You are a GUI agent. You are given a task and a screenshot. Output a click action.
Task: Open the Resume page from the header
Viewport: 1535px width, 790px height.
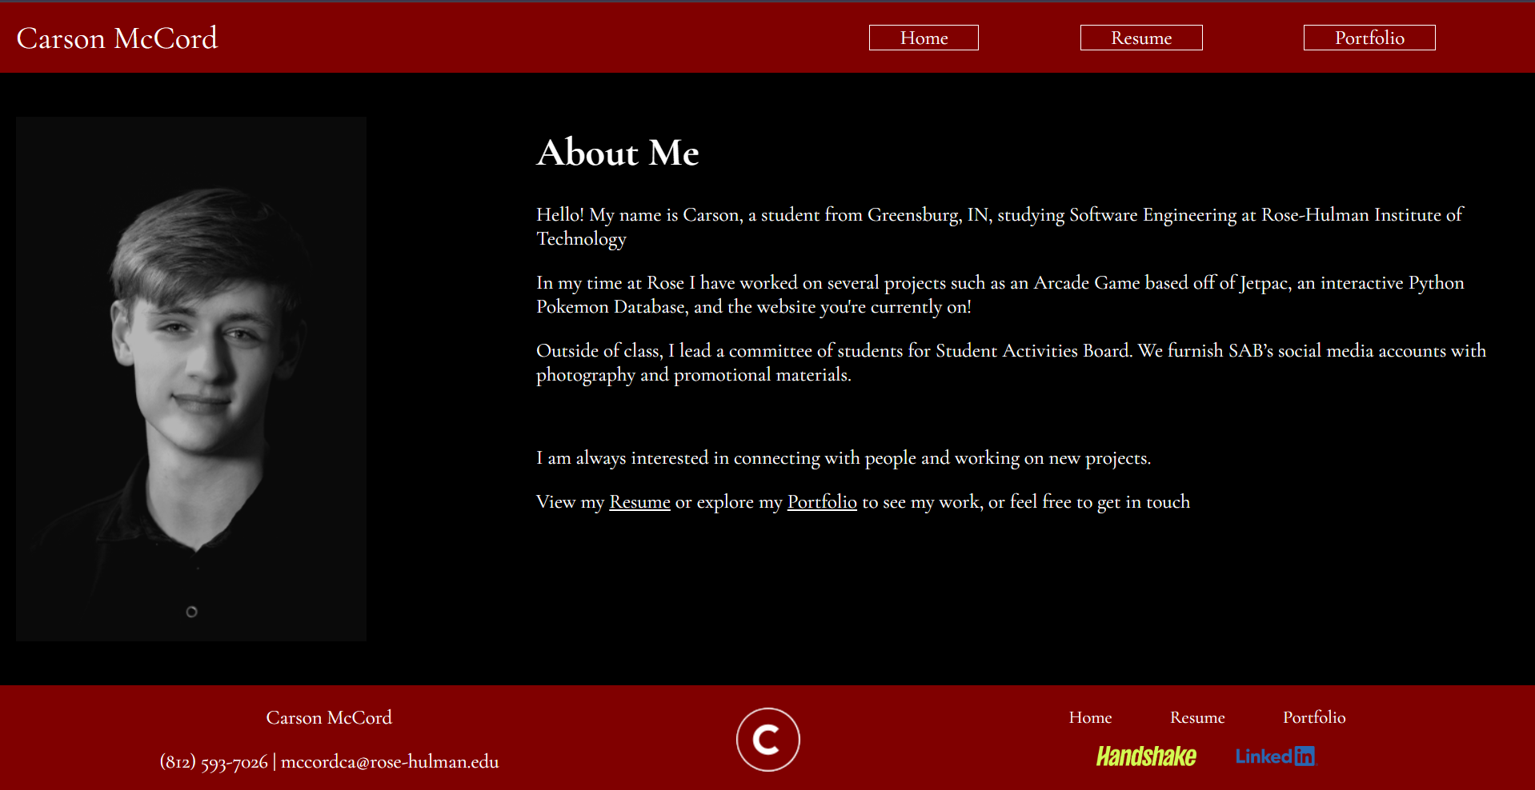[x=1140, y=37]
